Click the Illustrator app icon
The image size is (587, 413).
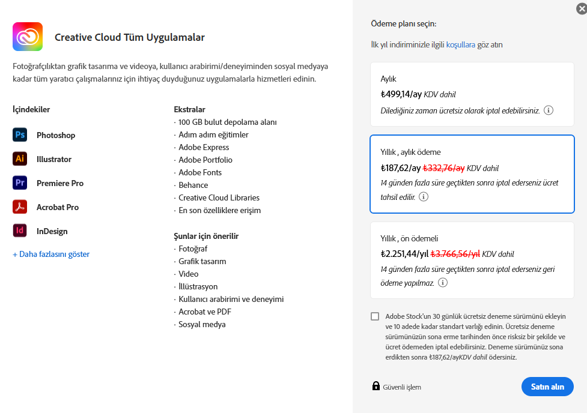coord(20,159)
